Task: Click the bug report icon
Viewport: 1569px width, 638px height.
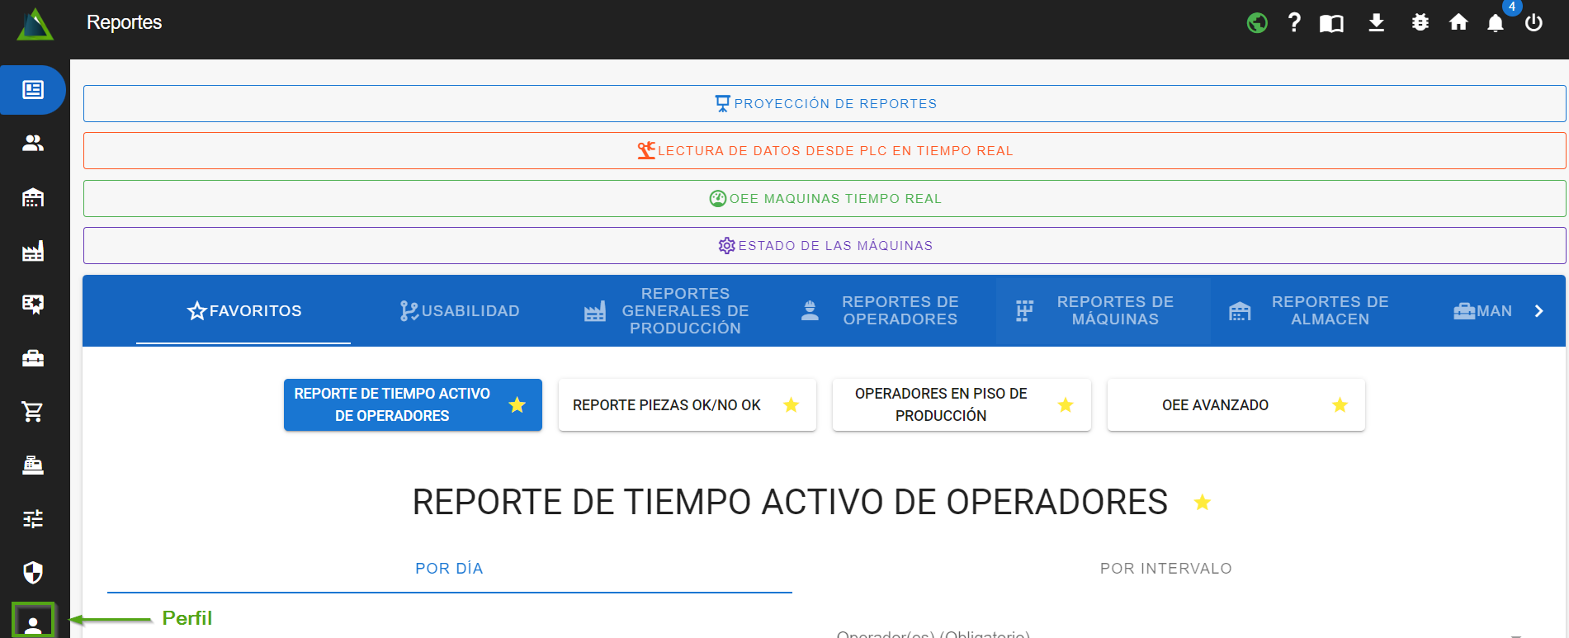Action: (1420, 23)
